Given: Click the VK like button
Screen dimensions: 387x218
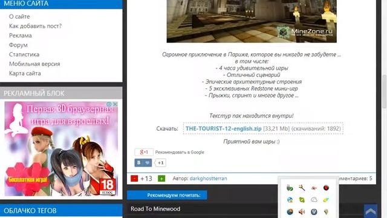Looking at the screenshot, I should coord(143,163).
